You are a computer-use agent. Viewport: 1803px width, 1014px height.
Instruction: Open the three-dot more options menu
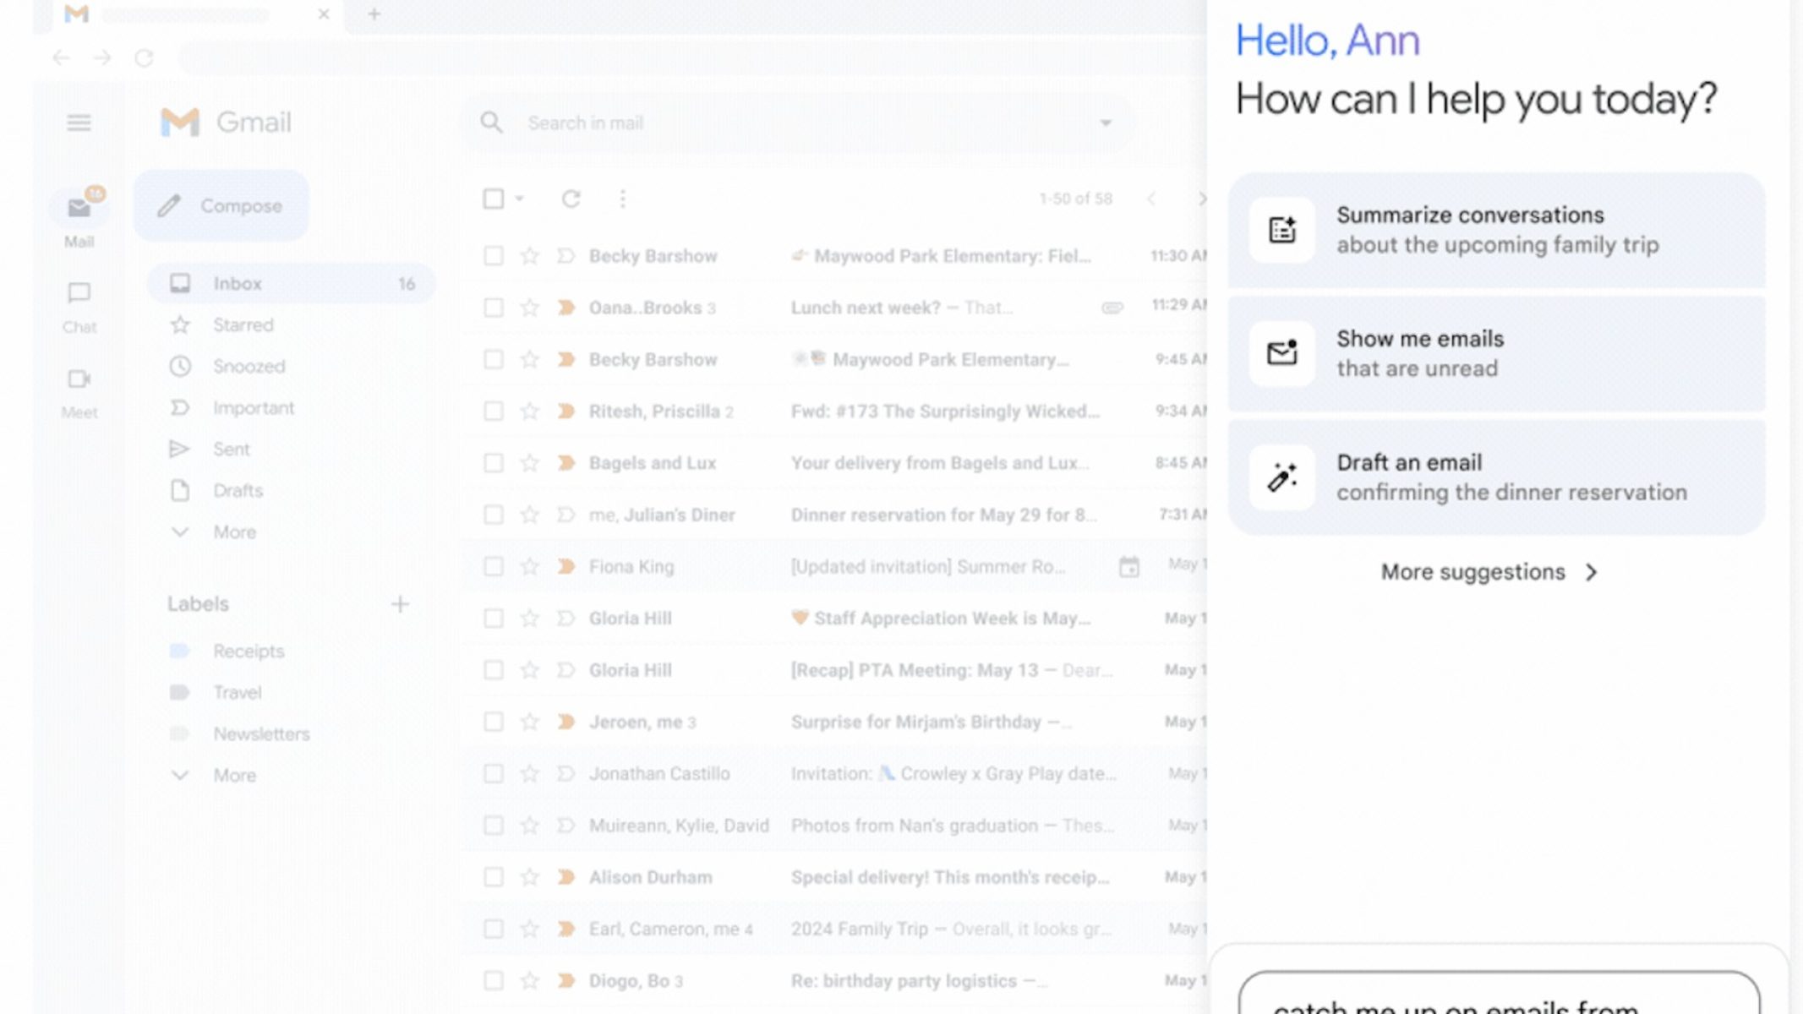(622, 199)
